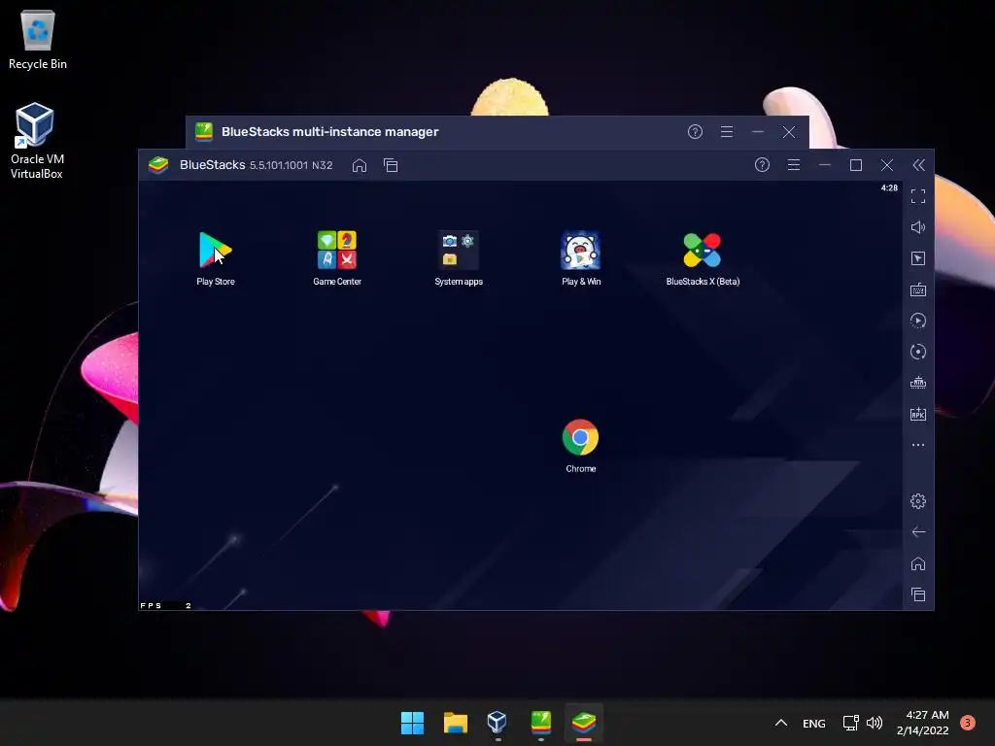
Task: Collapse the BlueStacks side toolbar
Action: (x=918, y=165)
